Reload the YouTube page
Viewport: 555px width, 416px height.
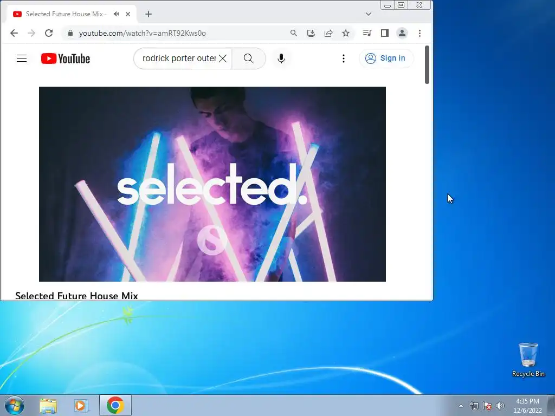coord(49,33)
